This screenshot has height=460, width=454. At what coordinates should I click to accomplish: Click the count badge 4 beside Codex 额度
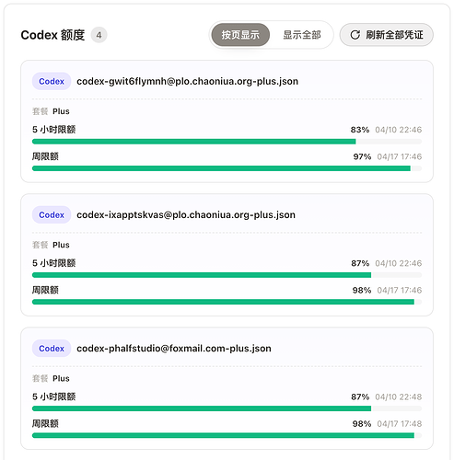pos(99,35)
